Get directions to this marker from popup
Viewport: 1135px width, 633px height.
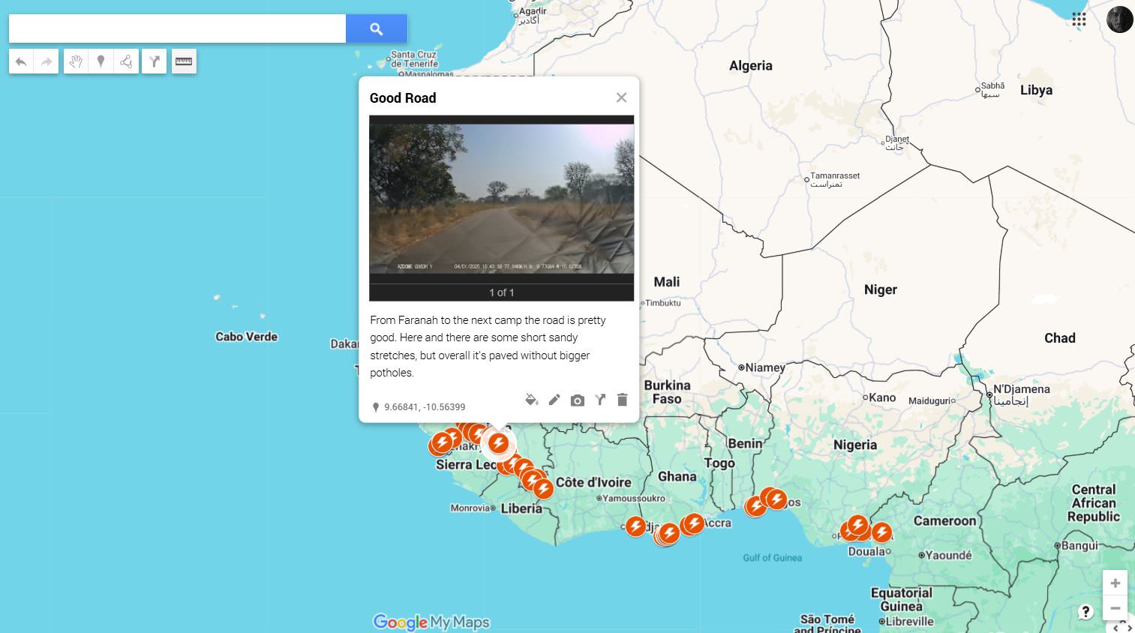pyautogui.click(x=600, y=400)
